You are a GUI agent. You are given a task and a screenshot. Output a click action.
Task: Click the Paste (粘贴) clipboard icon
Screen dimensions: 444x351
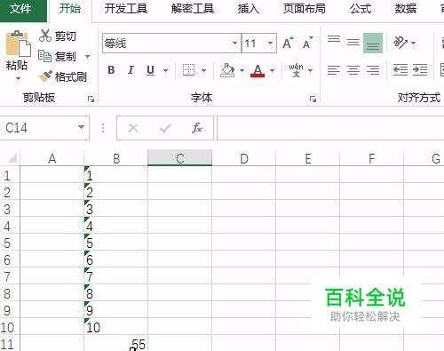pos(18,44)
